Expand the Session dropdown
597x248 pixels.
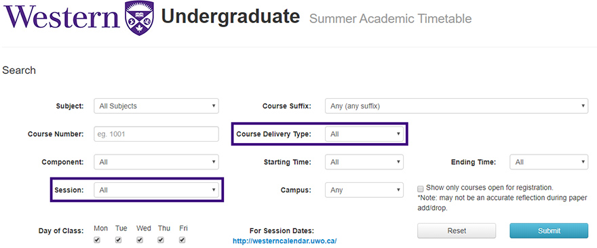click(x=156, y=190)
